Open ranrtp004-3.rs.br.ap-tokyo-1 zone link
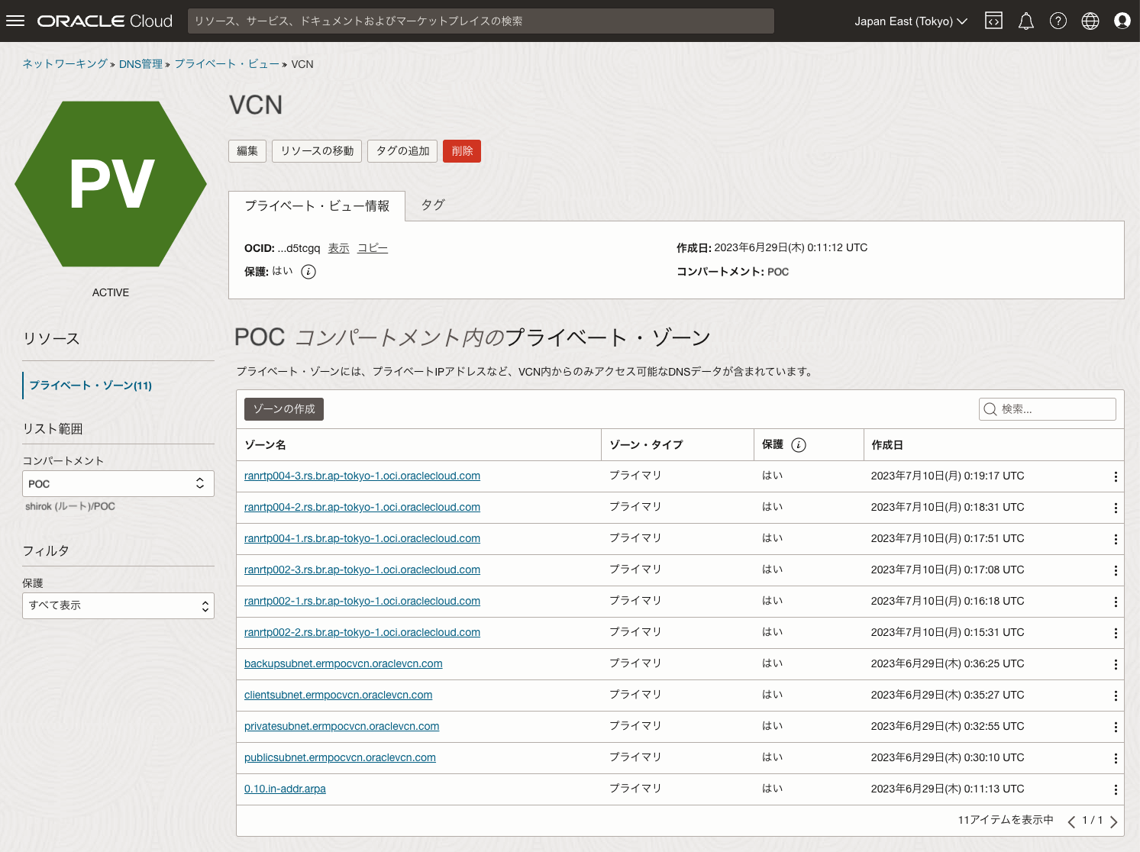1140x852 pixels. pos(362,476)
